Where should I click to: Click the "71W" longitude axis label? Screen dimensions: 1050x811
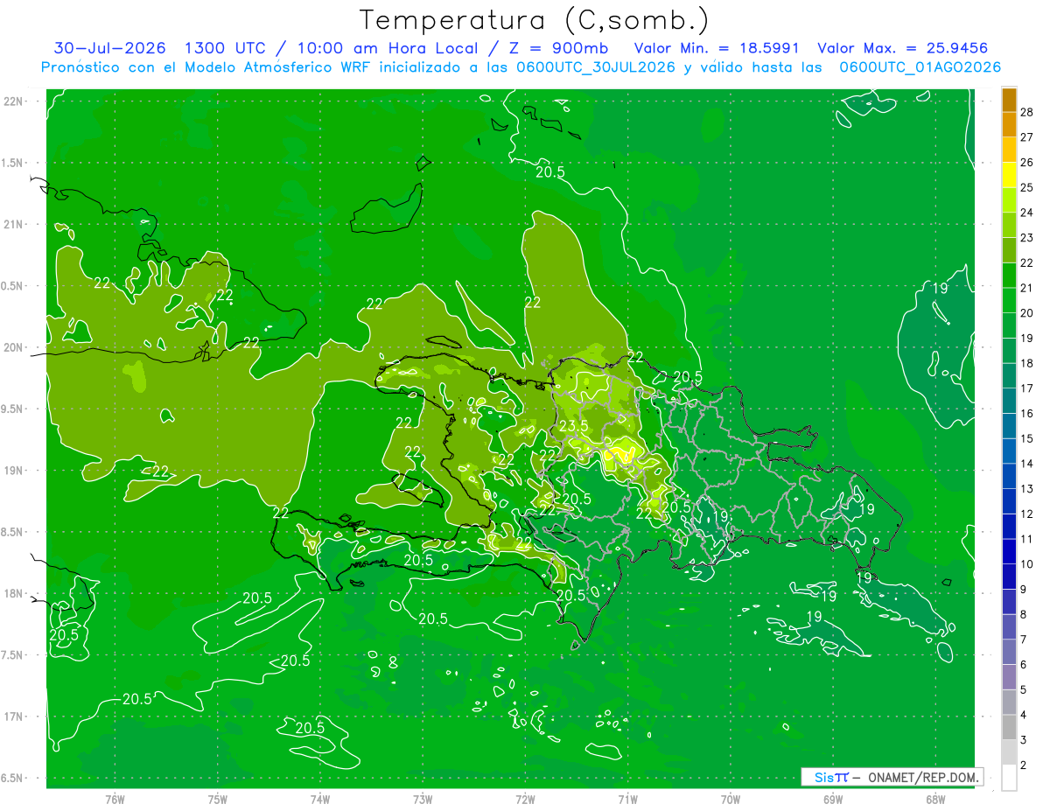[x=627, y=799]
